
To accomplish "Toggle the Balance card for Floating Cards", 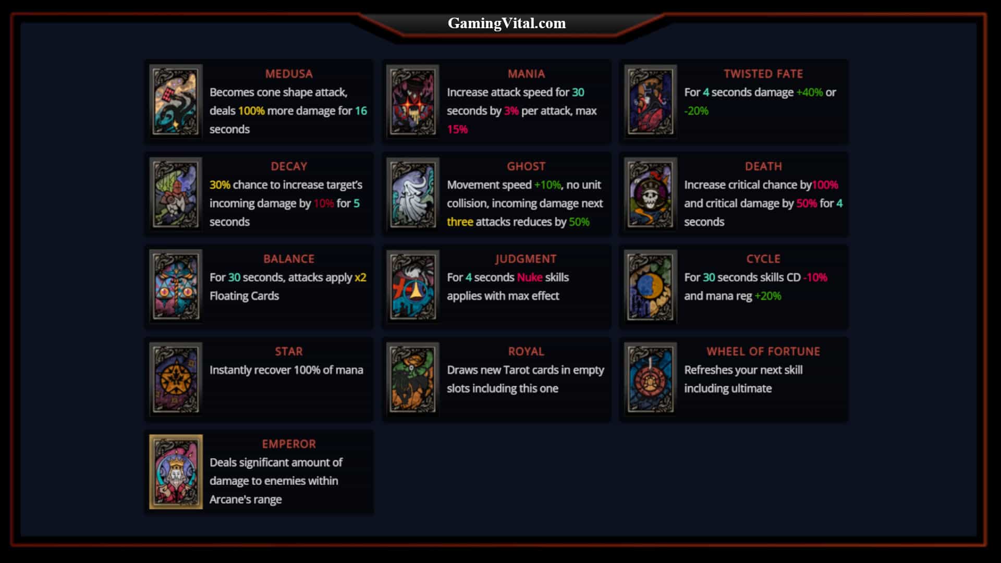I will tap(176, 285).
